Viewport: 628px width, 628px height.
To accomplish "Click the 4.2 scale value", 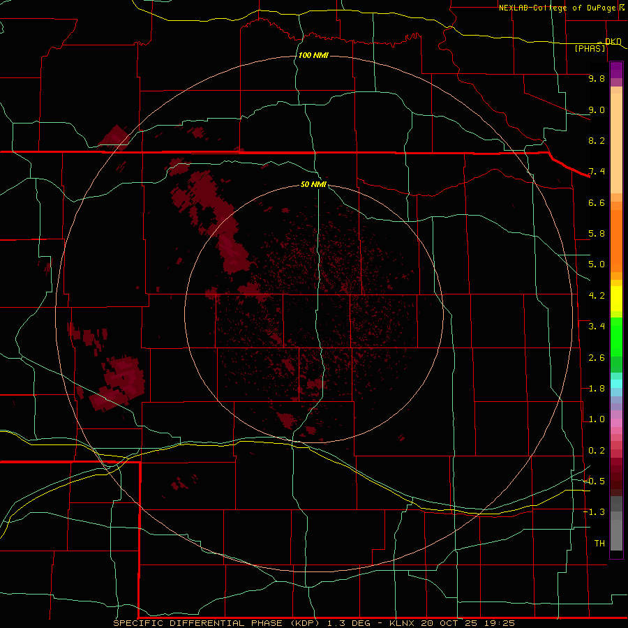I will (x=597, y=296).
